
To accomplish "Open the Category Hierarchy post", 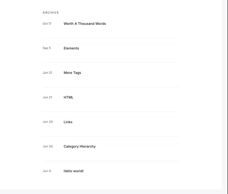I will (x=80, y=146).
